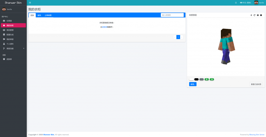Viewport: 266px width, 137px height.
Task: Select the black preview background swatch
Action: pos(196,79)
